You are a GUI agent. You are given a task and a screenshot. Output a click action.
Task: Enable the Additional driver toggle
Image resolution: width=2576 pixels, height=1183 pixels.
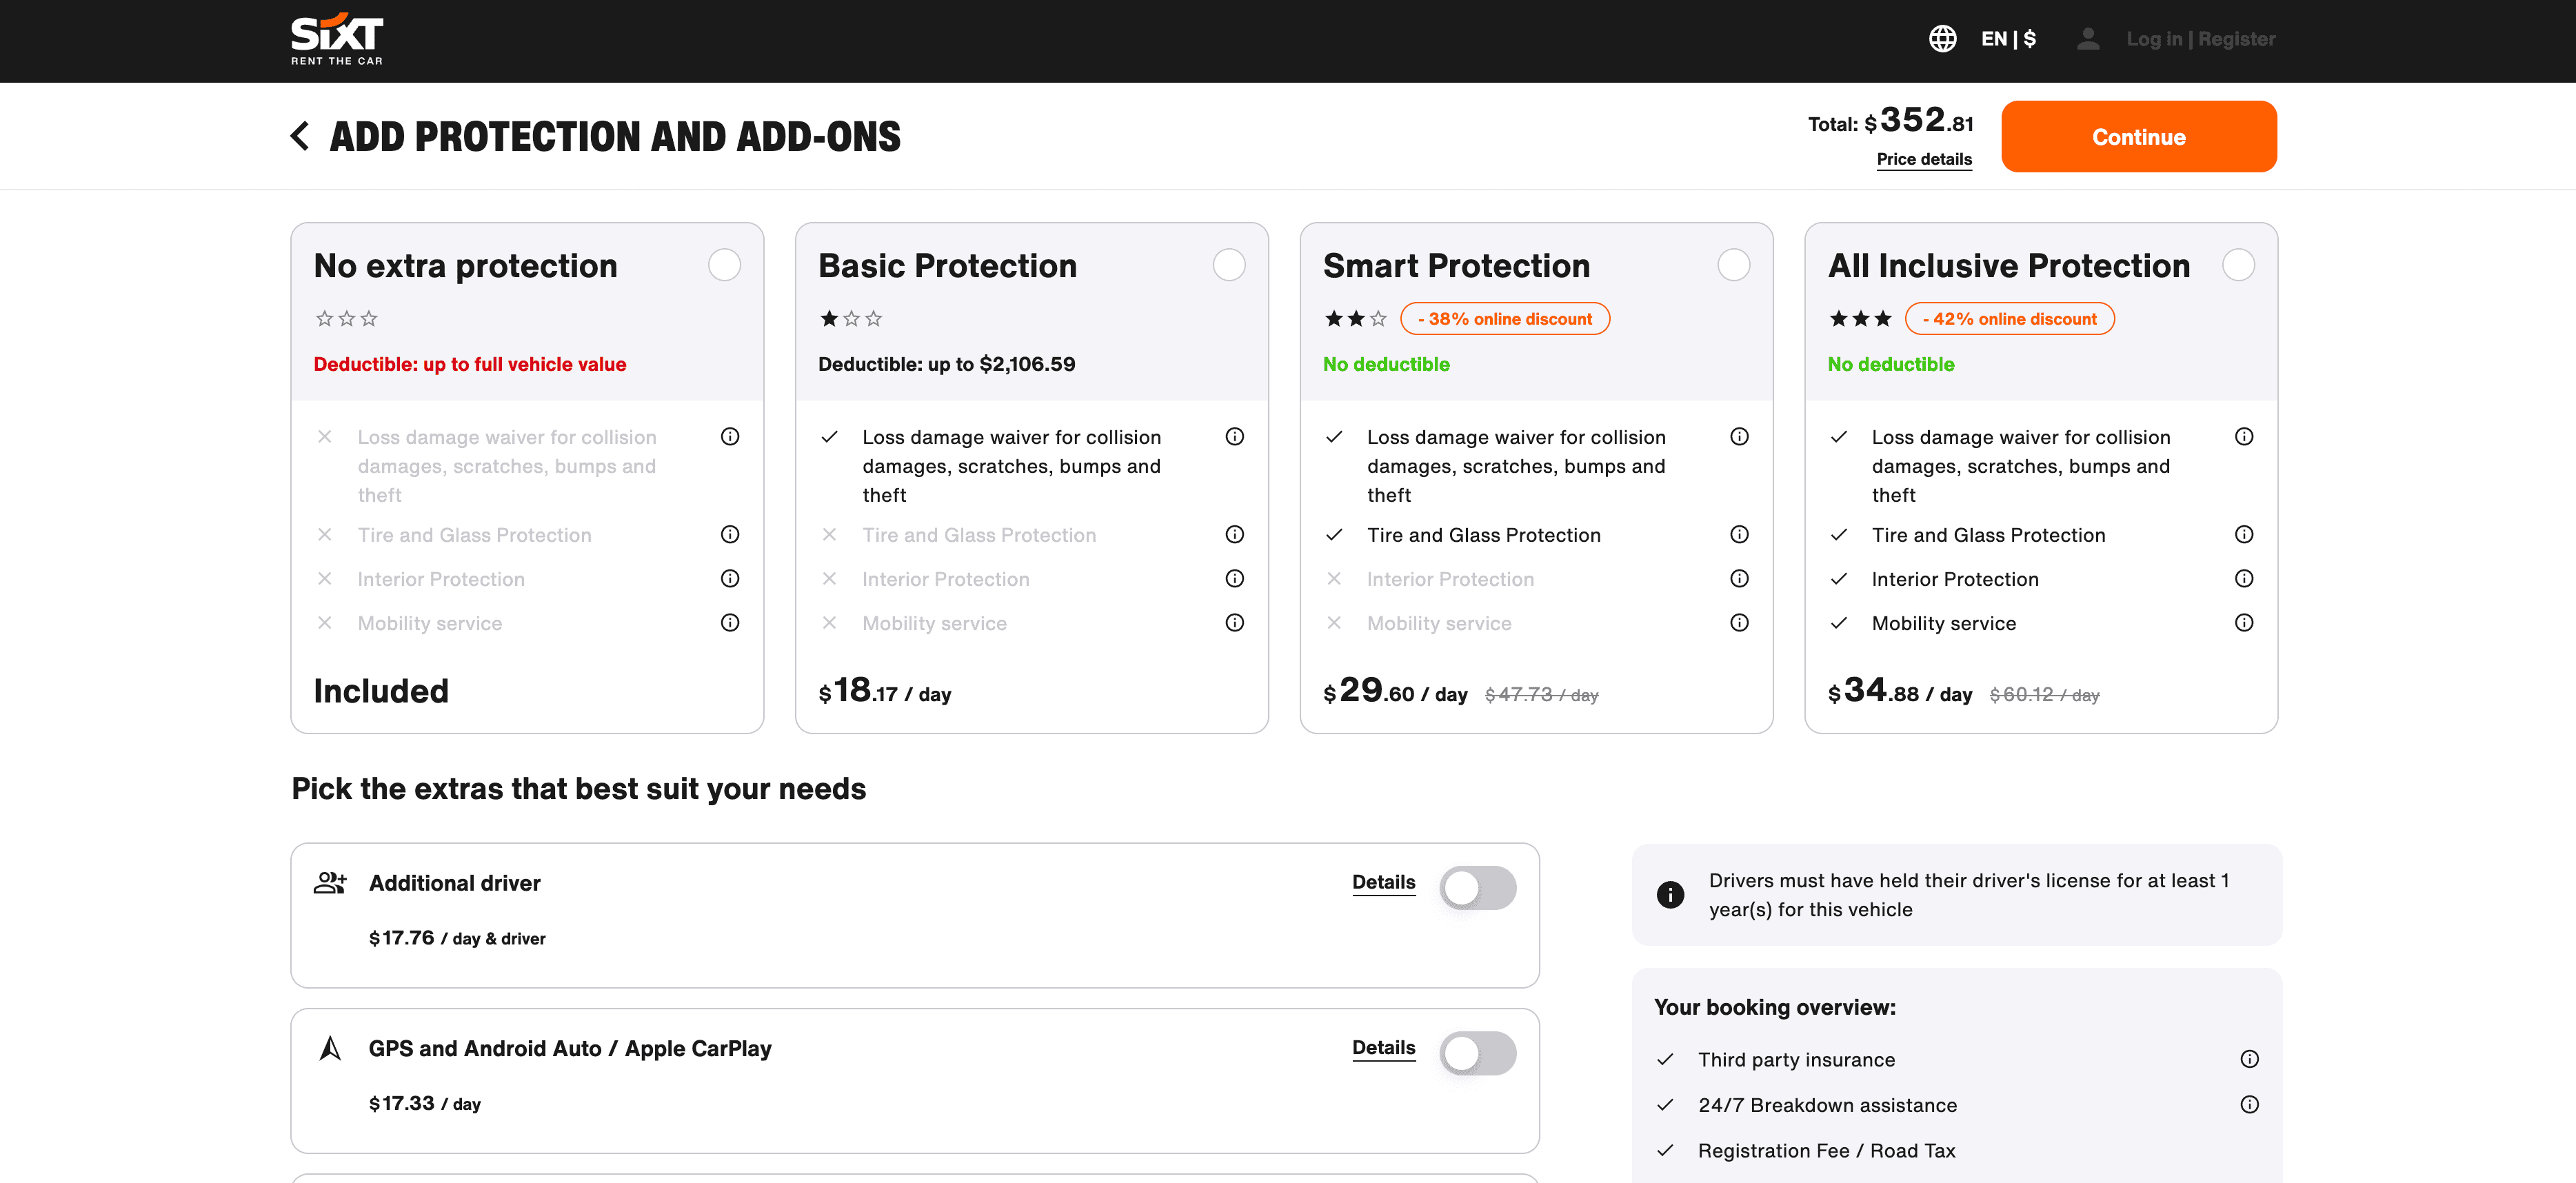coord(1477,888)
